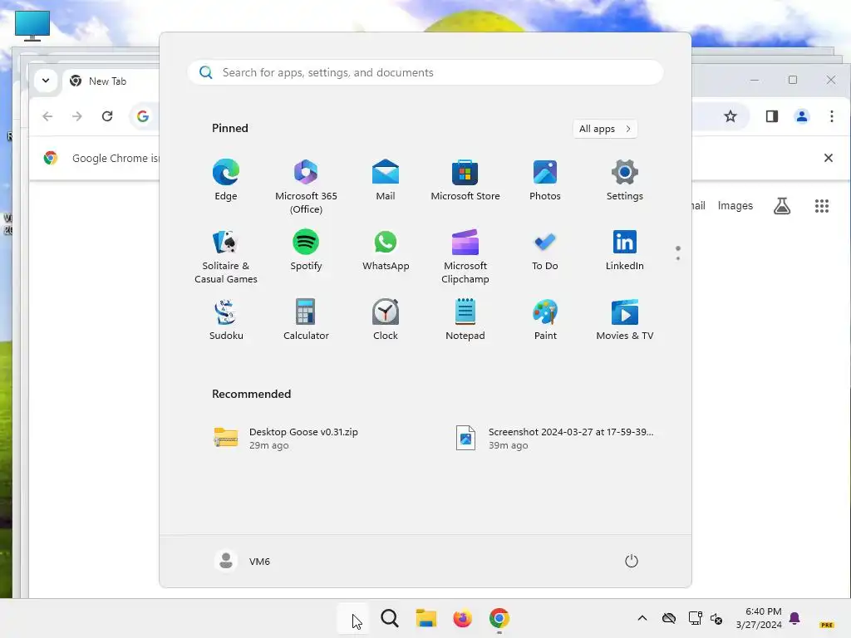Click the network tray icon
This screenshot has width=851, height=638.
(696, 618)
